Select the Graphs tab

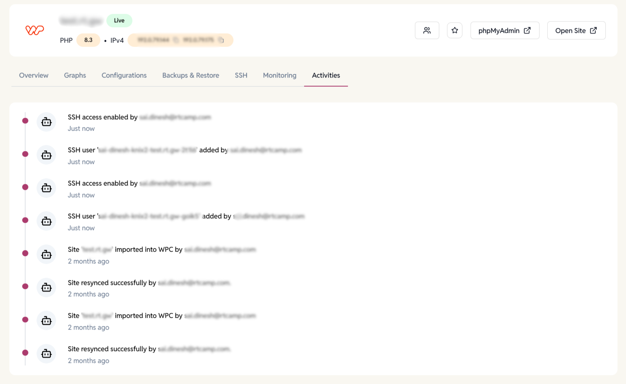(75, 75)
